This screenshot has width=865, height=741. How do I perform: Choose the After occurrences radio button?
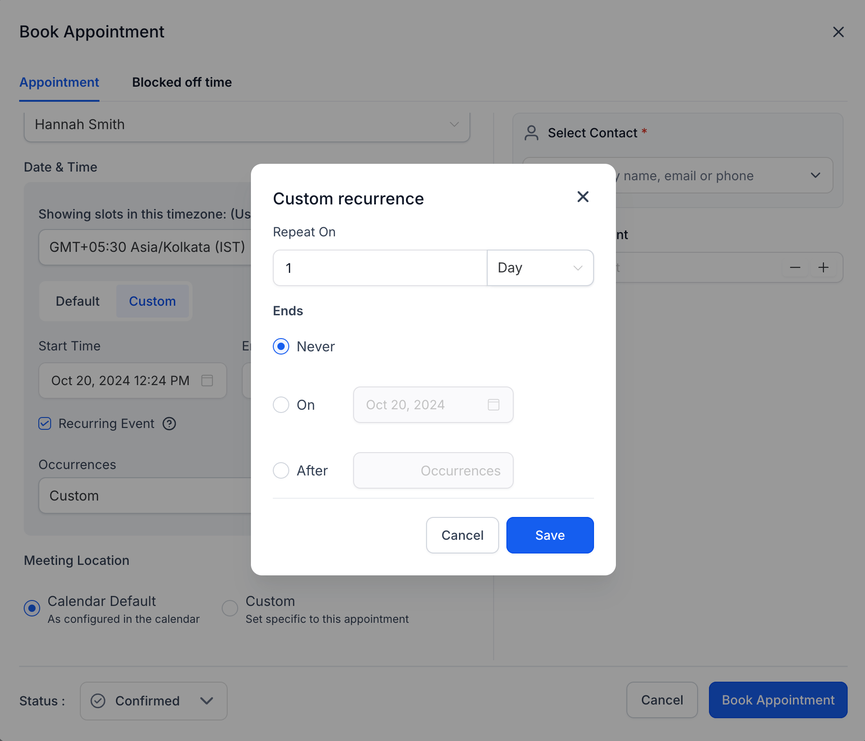[281, 470]
